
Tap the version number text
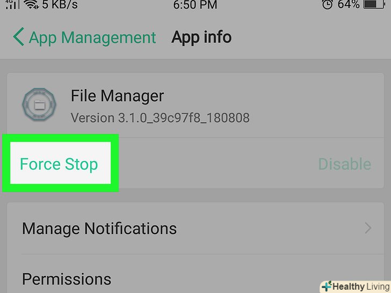[160, 118]
